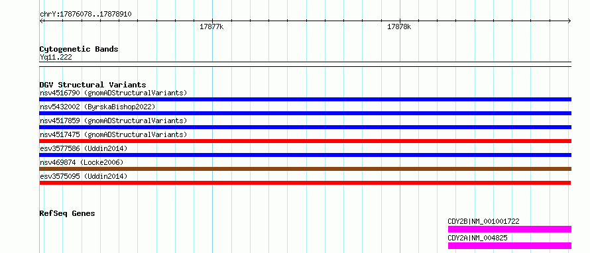Click the blue nsv4516790 variant bar
Screen dimensions: 590x253
(305, 99)
